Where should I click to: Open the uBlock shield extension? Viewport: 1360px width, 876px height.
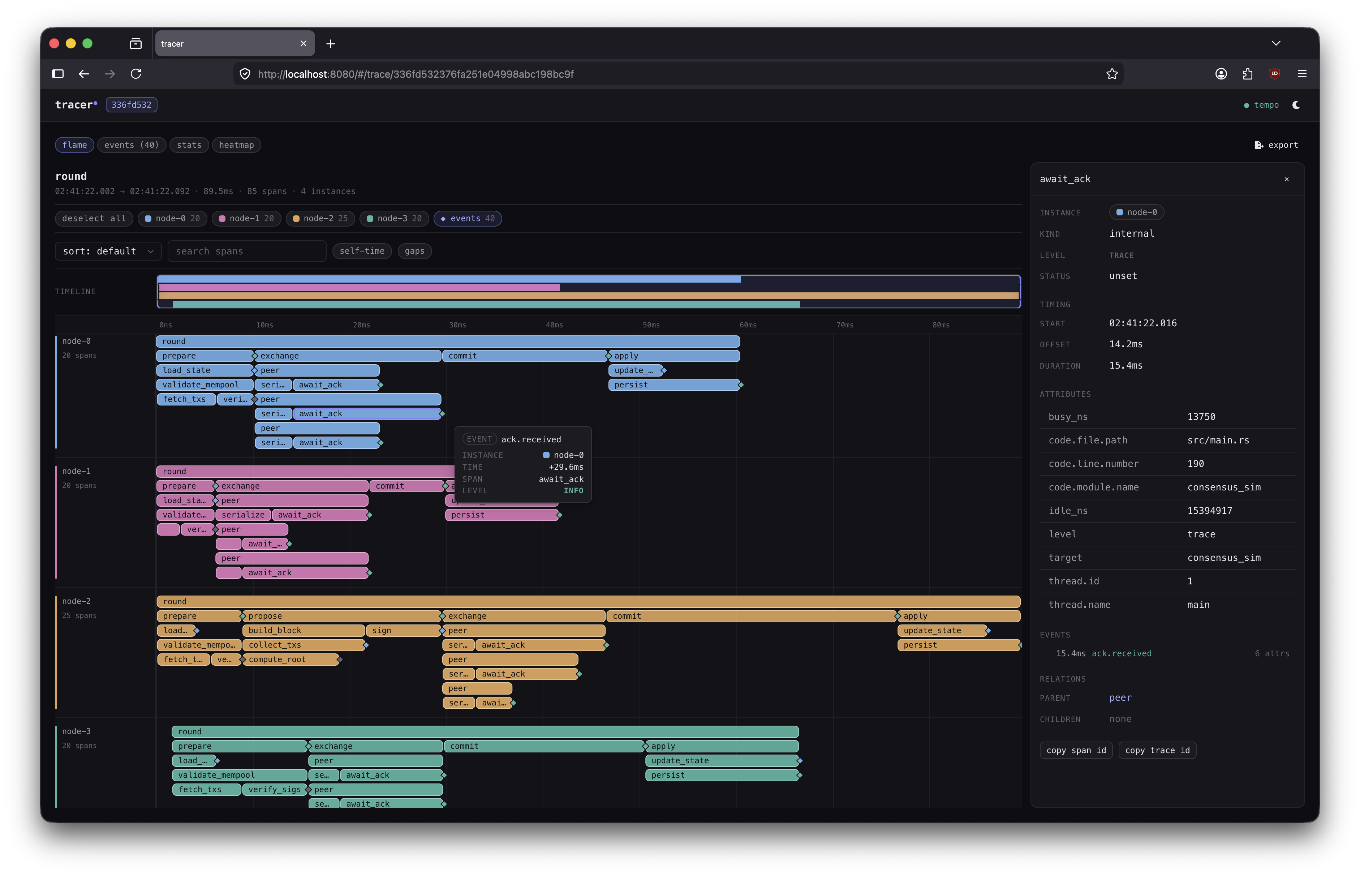(1275, 74)
